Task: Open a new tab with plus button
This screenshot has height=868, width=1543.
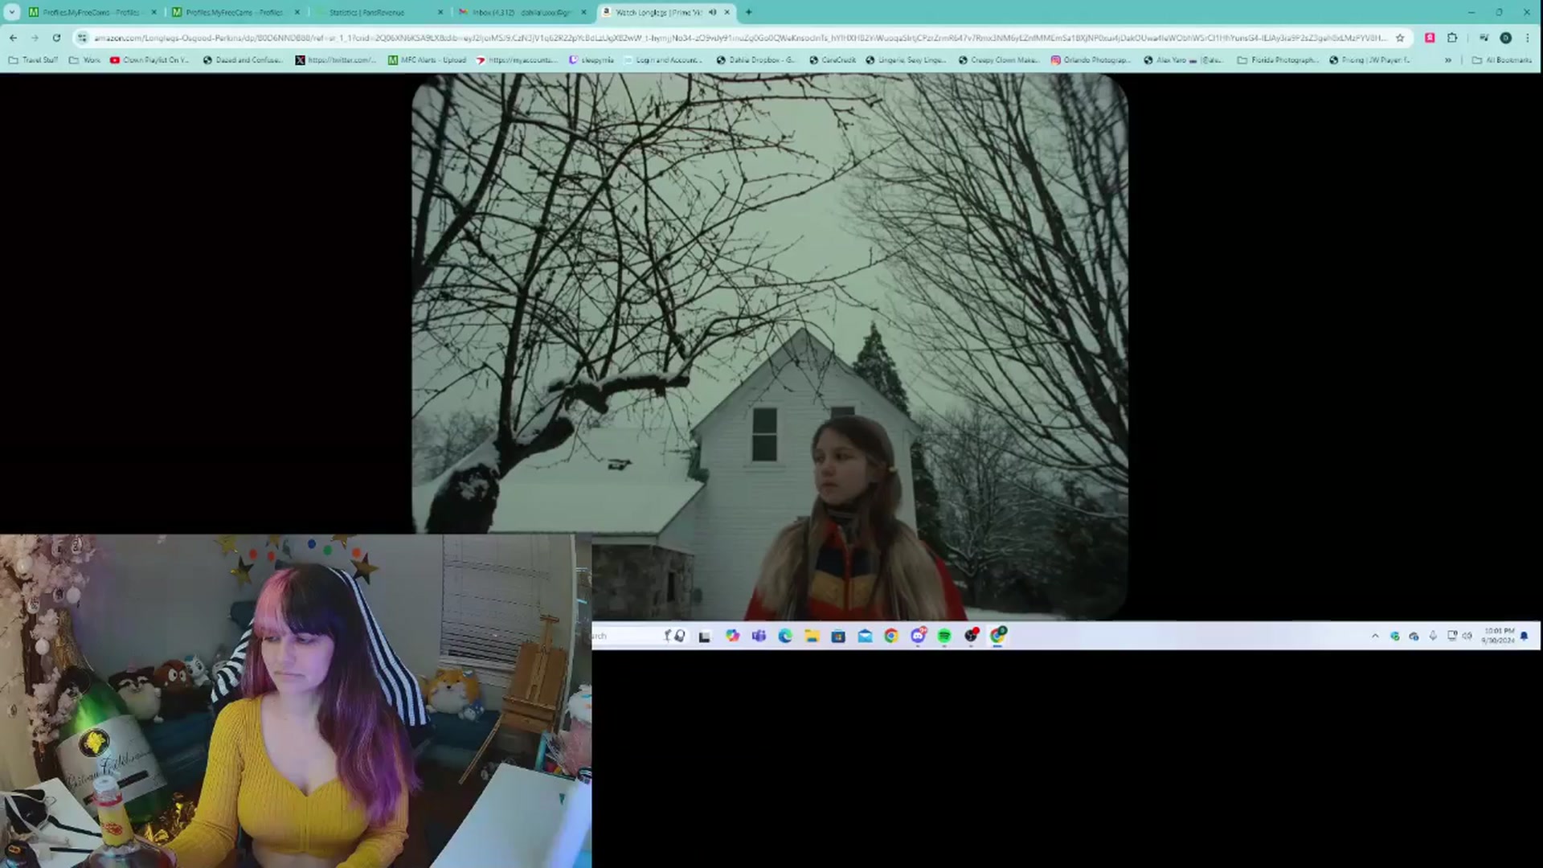Action: point(748,12)
